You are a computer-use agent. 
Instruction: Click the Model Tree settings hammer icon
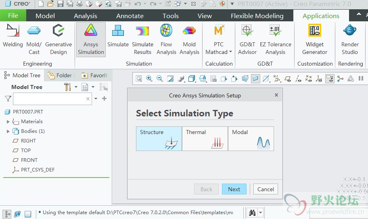coord(67,87)
